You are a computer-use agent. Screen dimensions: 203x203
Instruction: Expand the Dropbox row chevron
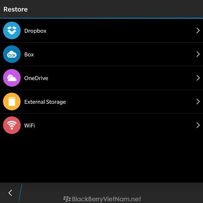click(198, 30)
